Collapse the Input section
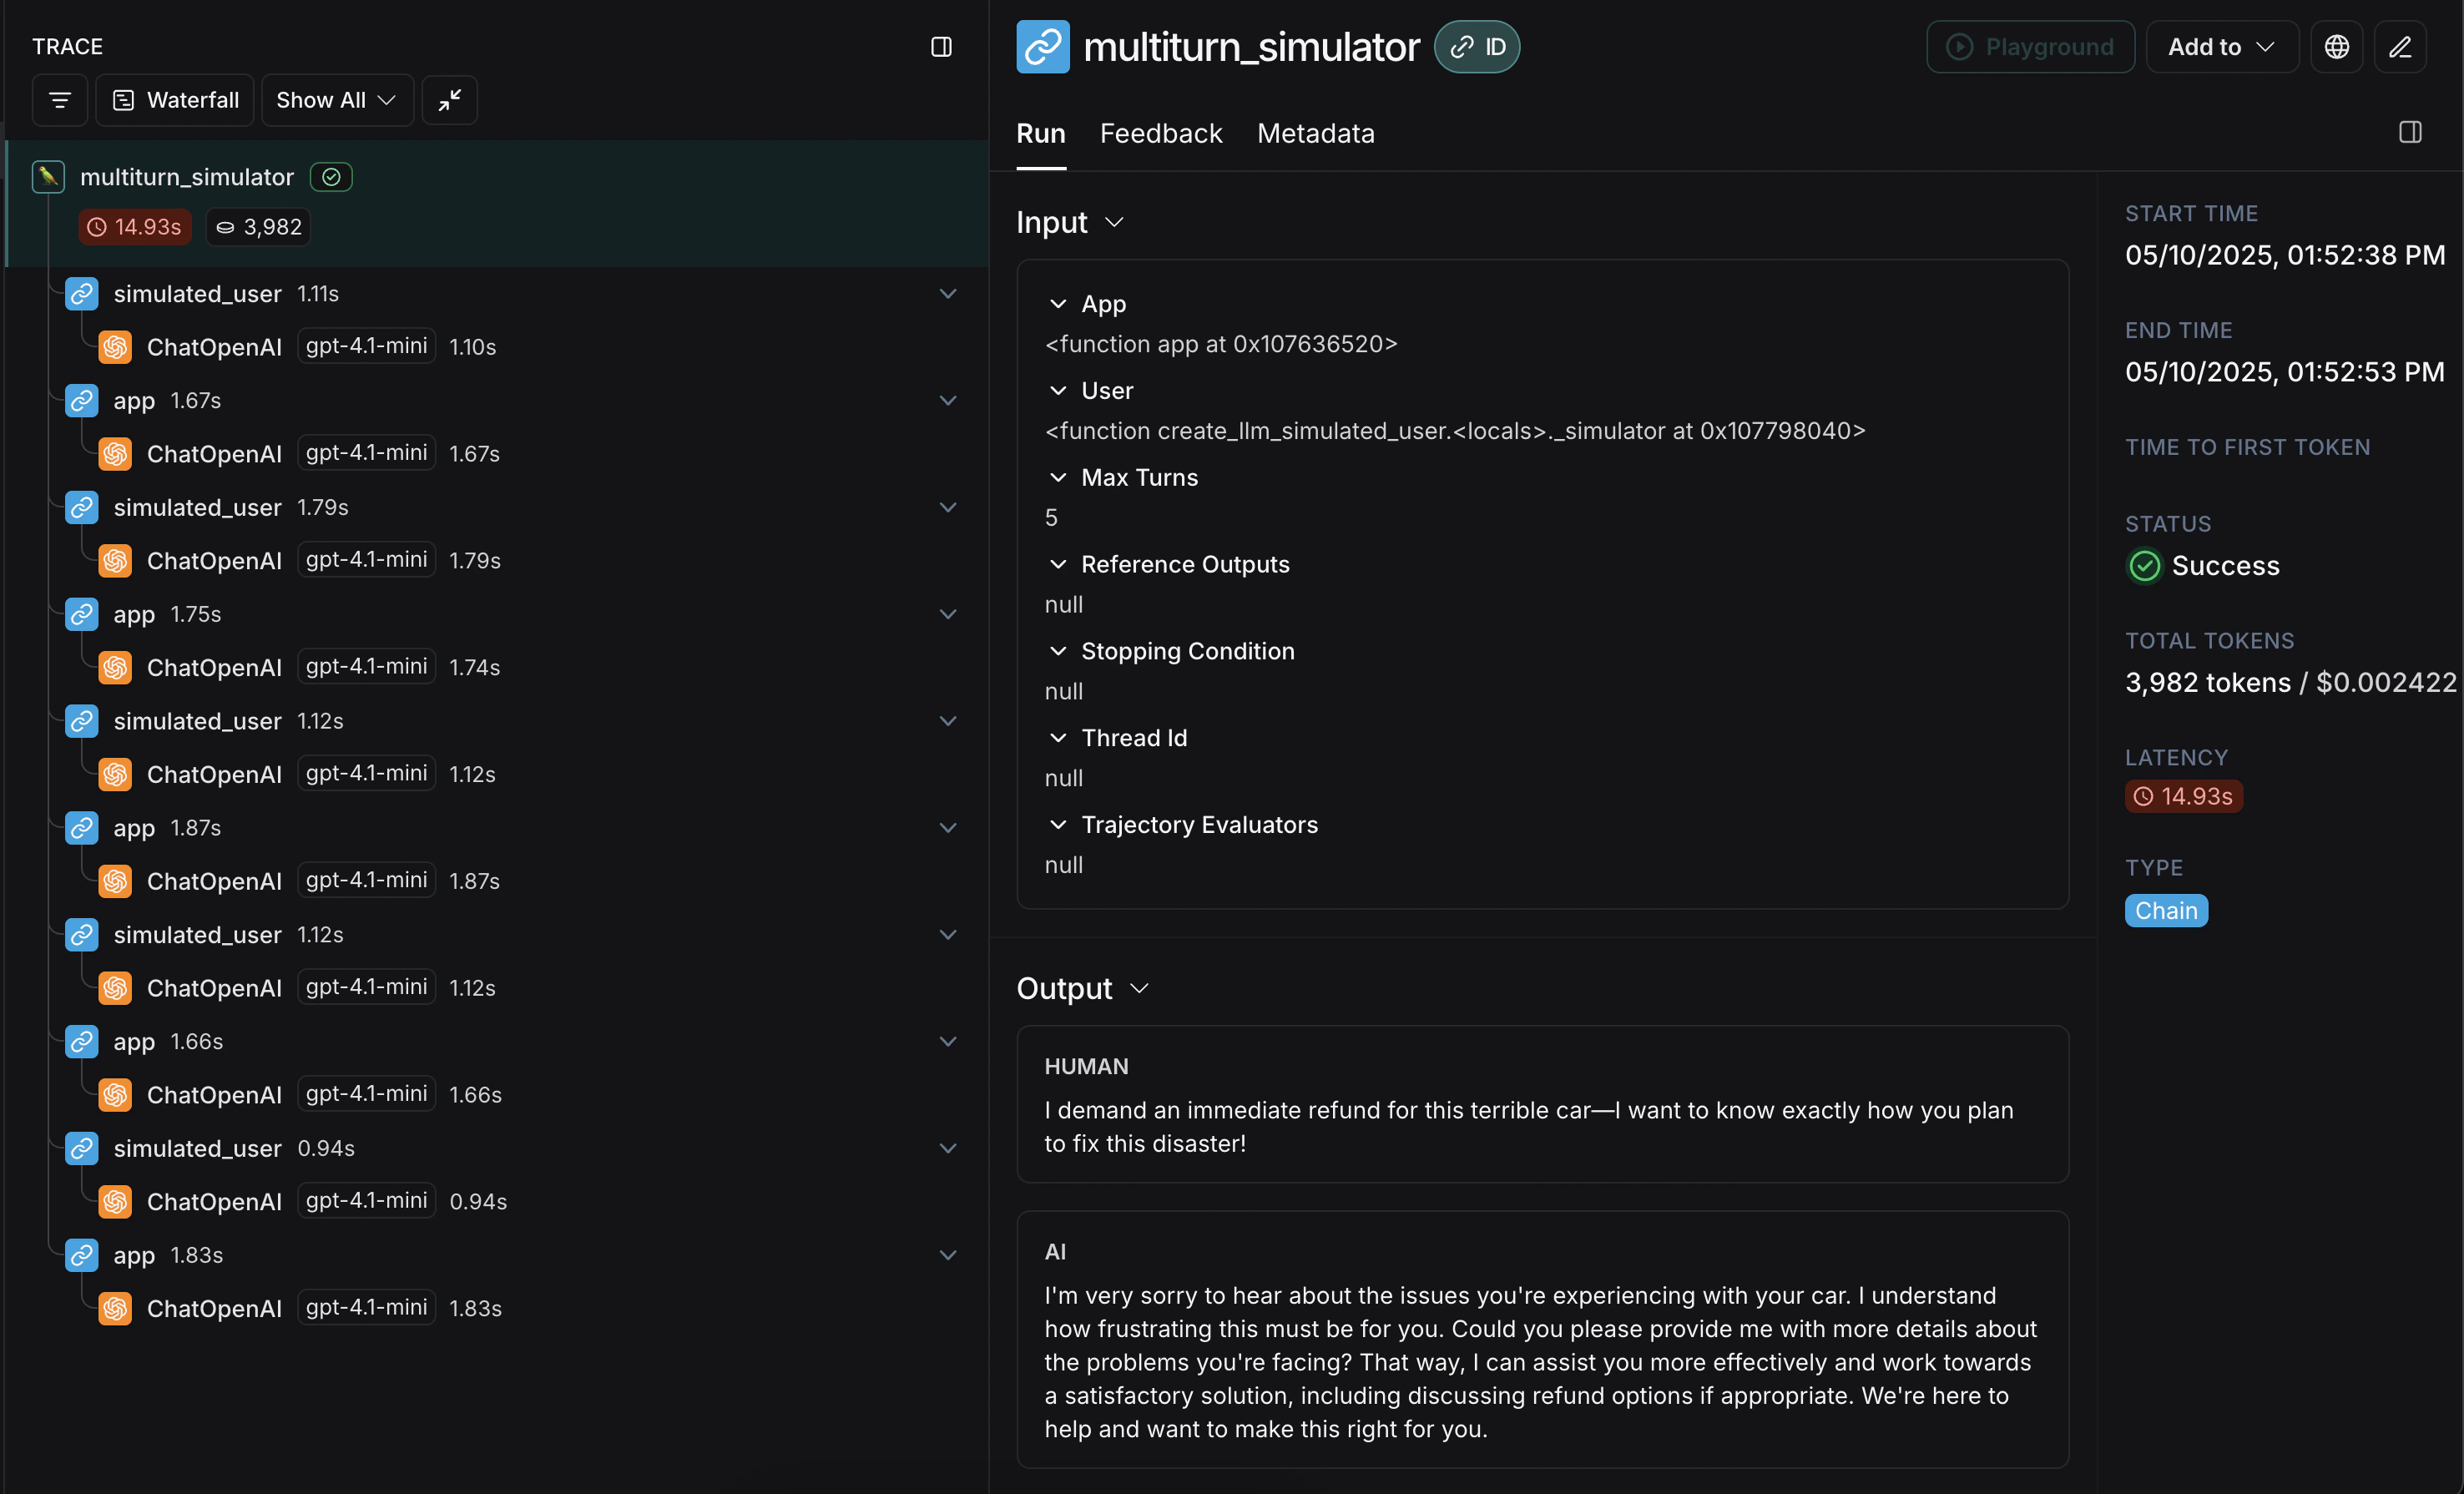 click(1114, 222)
